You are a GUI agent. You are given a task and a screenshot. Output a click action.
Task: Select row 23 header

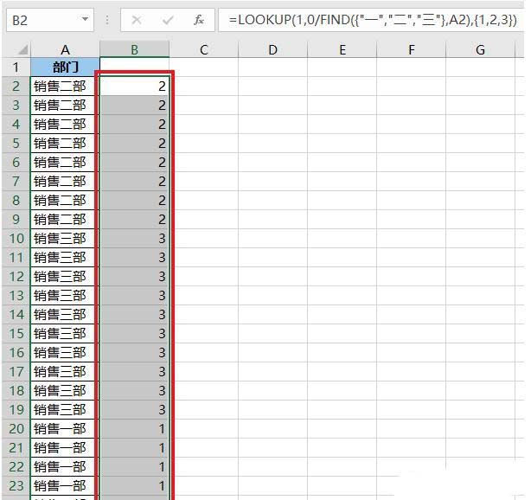coord(16,486)
